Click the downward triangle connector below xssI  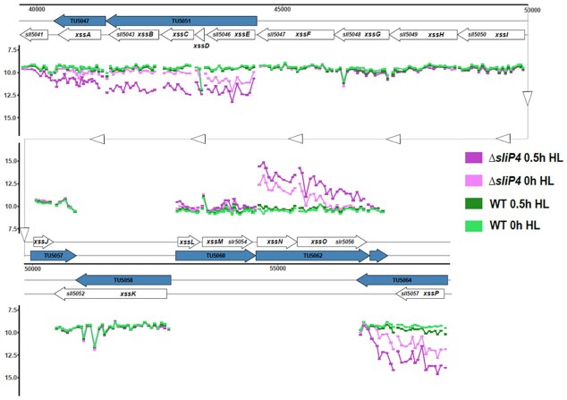(528, 98)
